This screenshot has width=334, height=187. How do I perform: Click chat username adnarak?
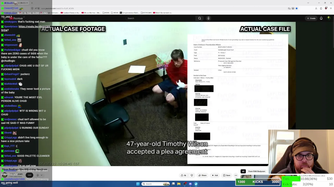[9, 97]
